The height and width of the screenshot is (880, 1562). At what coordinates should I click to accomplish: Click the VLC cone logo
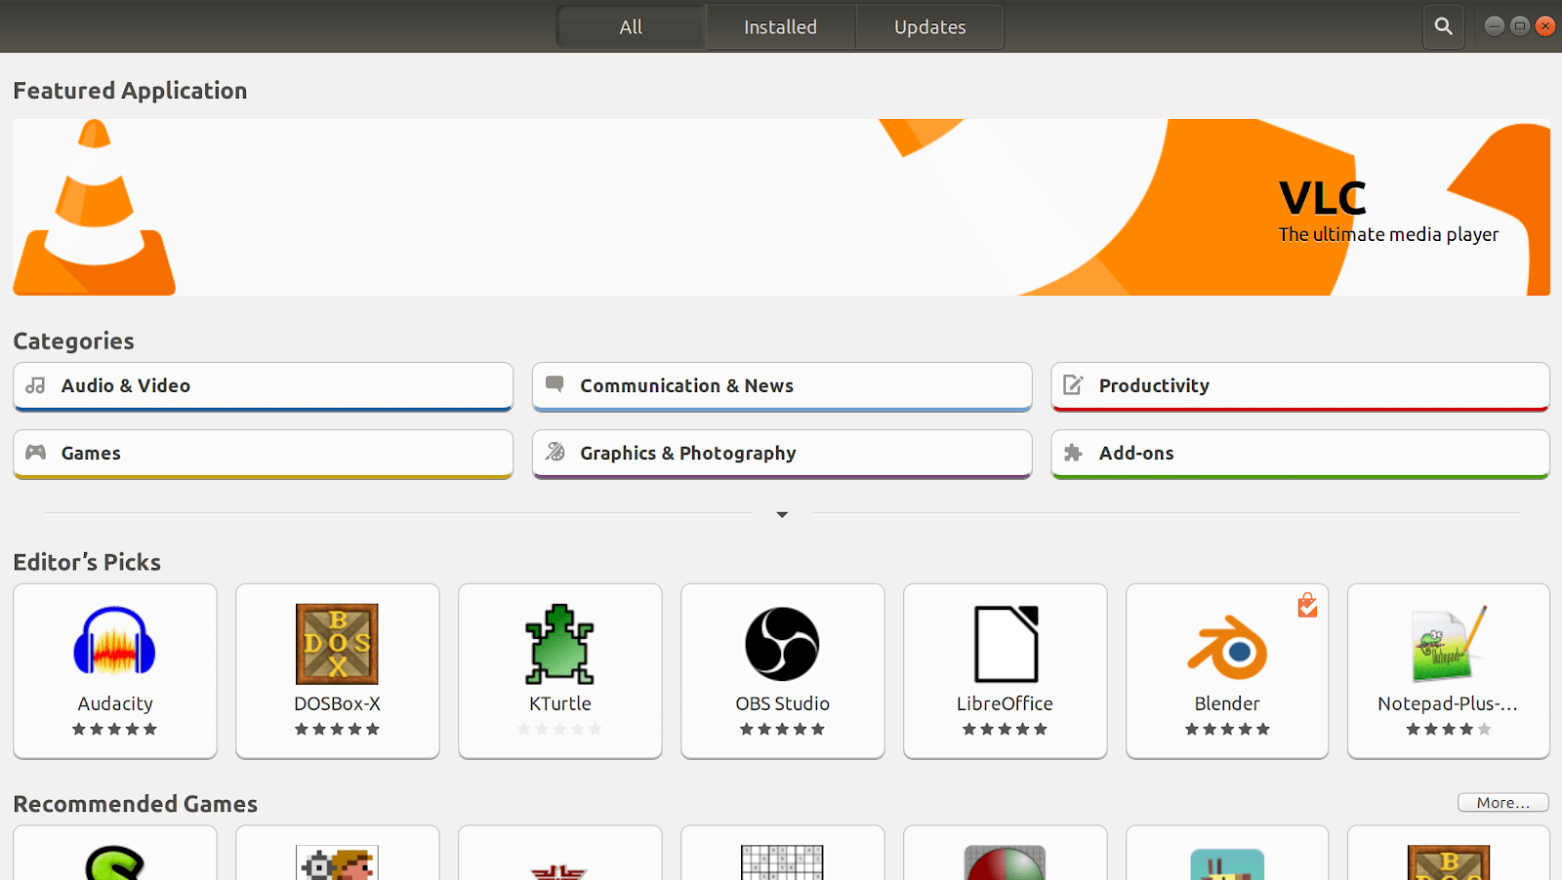point(95,207)
